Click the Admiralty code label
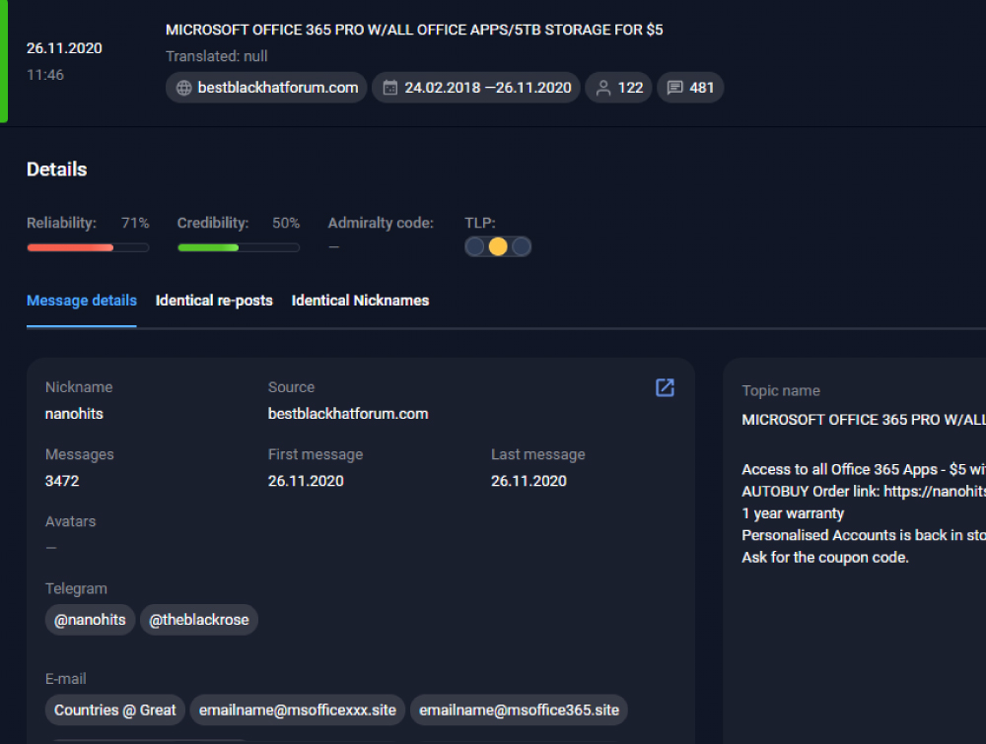Screen dimensions: 986x744 [x=381, y=223]
